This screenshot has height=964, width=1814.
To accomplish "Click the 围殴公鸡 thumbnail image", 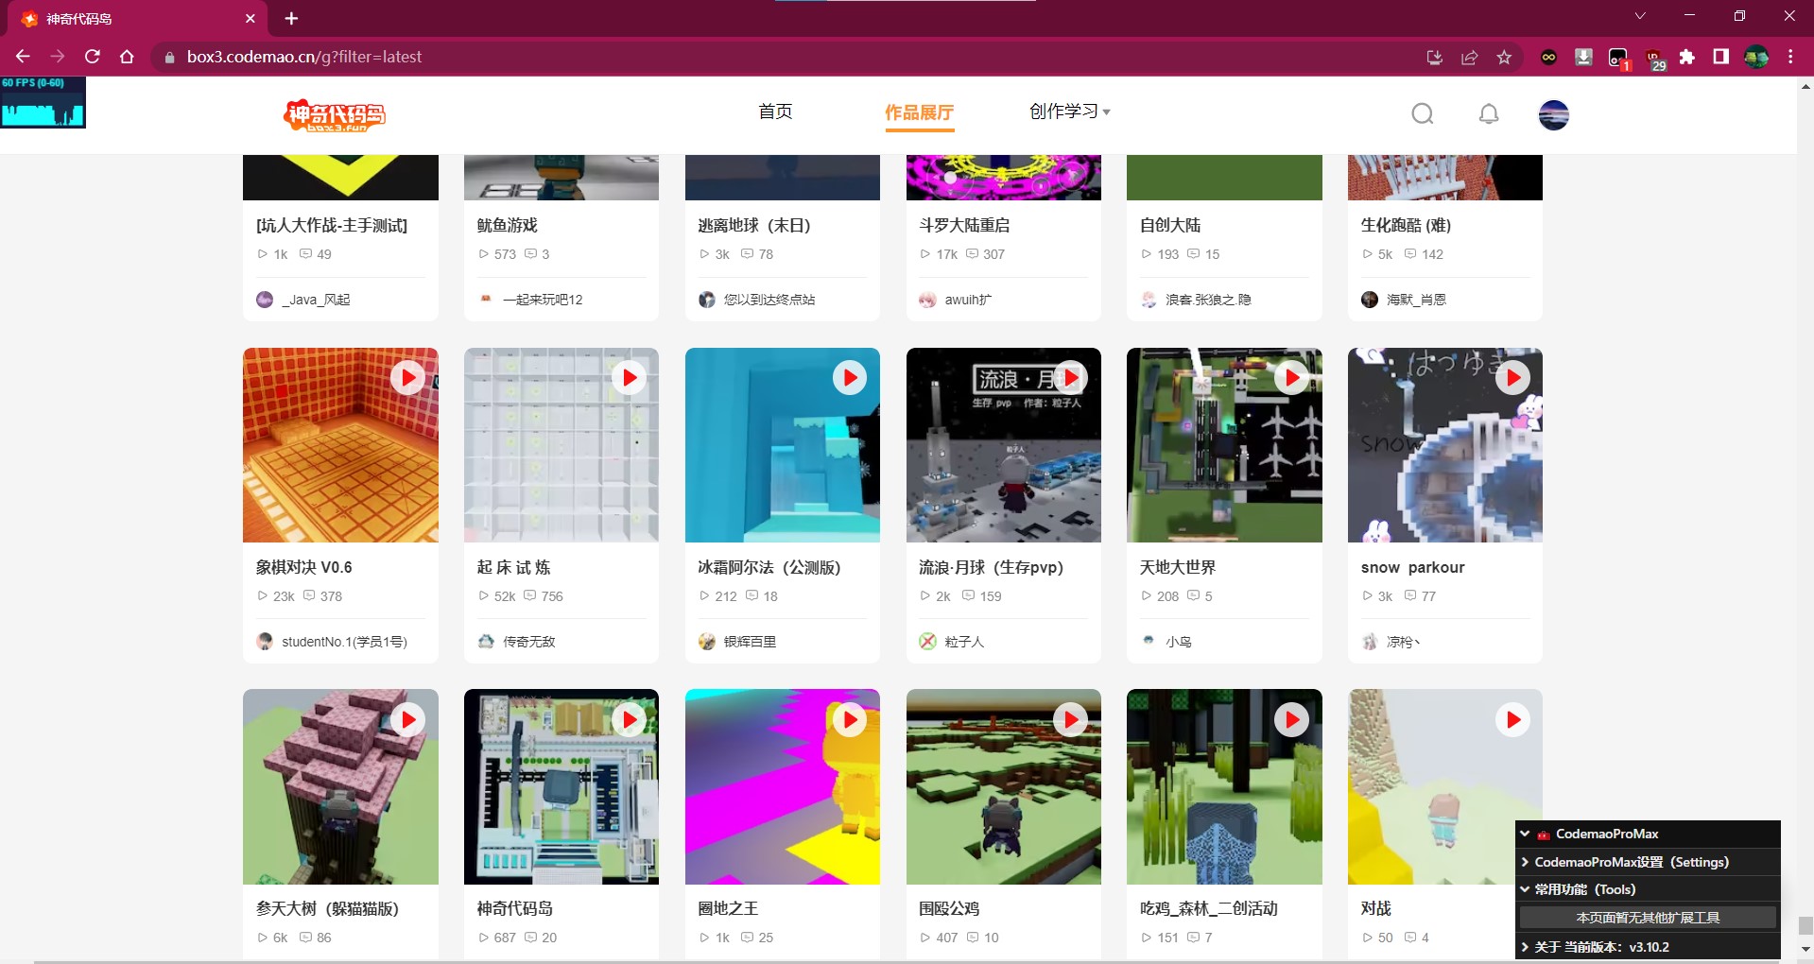I will click(x=1004, y=787).
